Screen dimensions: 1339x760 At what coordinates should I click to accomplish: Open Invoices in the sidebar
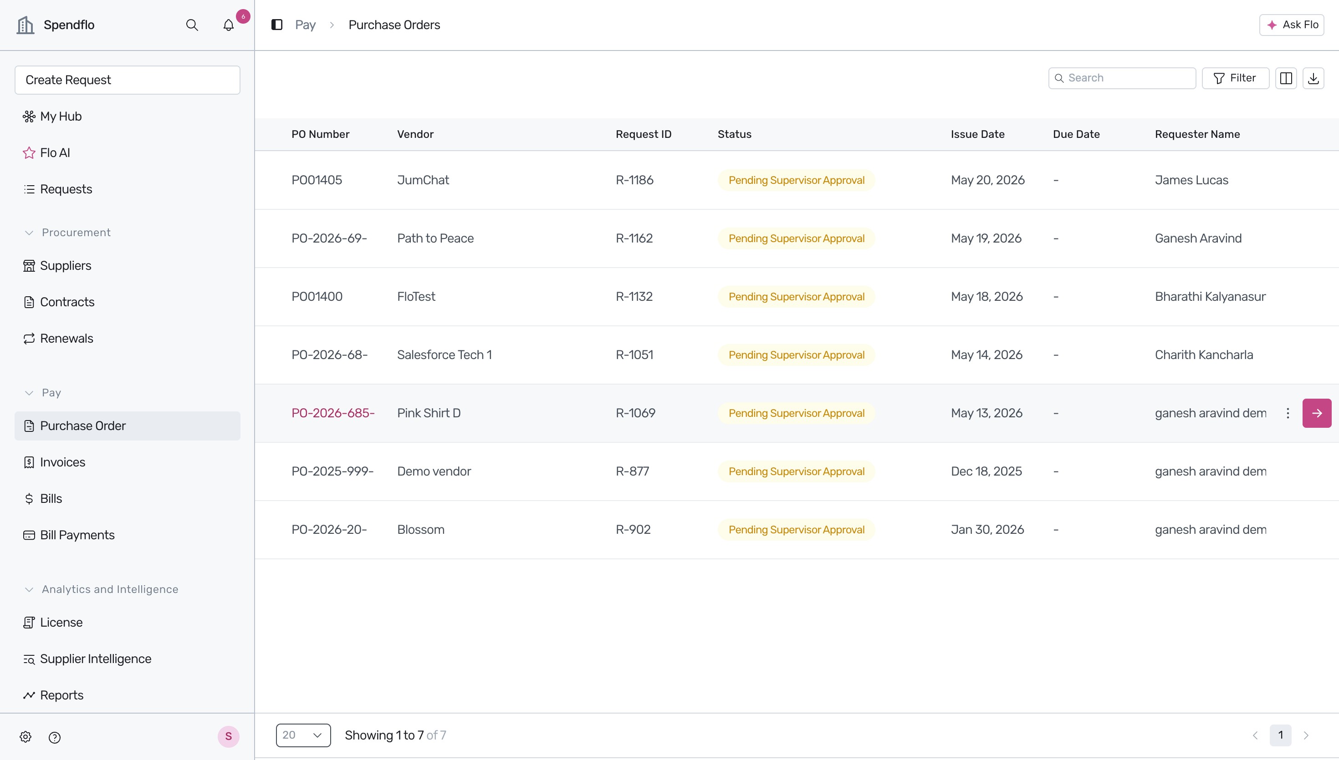coord(128,462)
